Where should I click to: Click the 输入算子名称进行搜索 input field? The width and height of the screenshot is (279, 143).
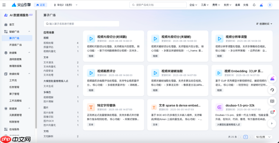[81, 24]
